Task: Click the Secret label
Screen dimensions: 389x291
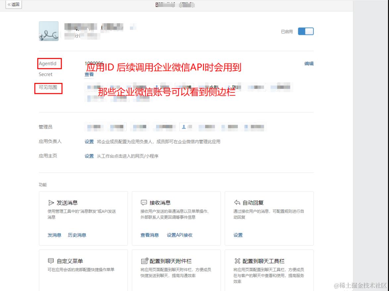Action: [x=45, y=74]
